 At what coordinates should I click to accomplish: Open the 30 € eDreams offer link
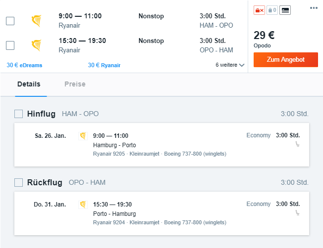pos(24,65)
